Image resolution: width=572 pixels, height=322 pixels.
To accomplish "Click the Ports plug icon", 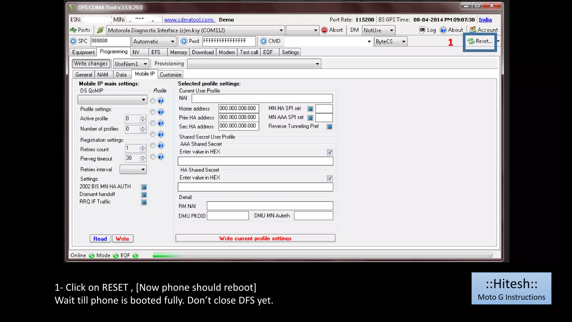I will pyautogui.click(x=73, y=30).
